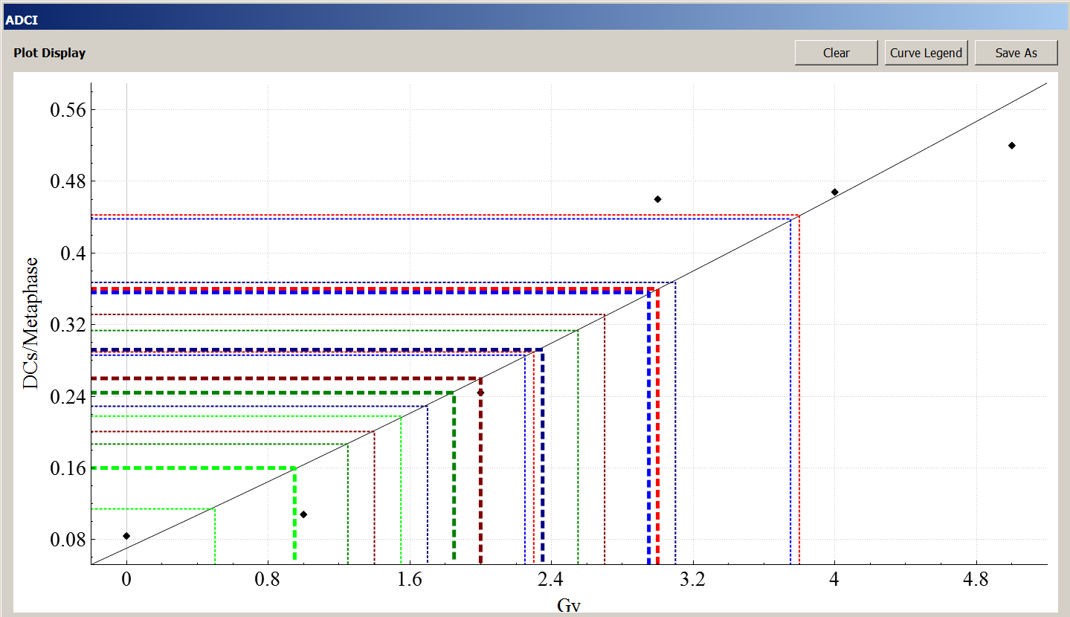This screenshot has width=1070, height=617.
Task: Click the black data point at Gv 1
Action: click(x=303, y=514)
